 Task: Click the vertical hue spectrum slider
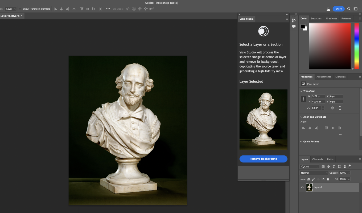click(356, 46)
